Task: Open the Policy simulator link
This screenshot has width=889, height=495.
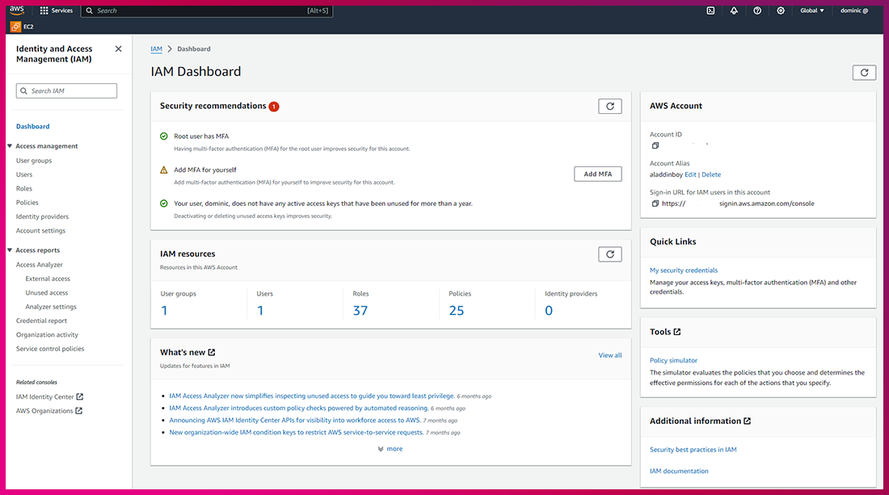Action: [673, 360]
